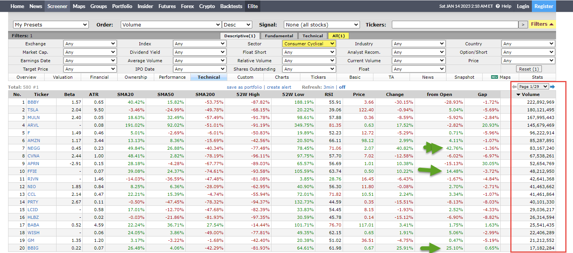Select the Fundamental filter tab

(279, 36)
